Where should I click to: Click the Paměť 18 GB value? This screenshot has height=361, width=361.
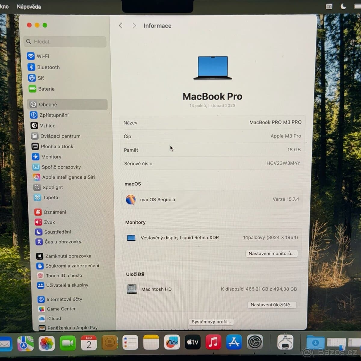[294, 150]
